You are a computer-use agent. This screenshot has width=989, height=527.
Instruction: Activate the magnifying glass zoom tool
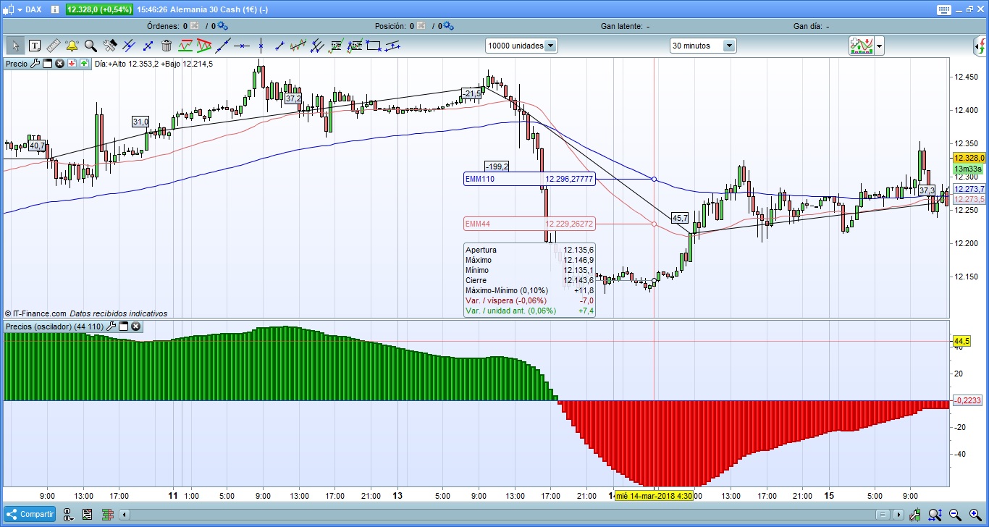pos(91,46)
